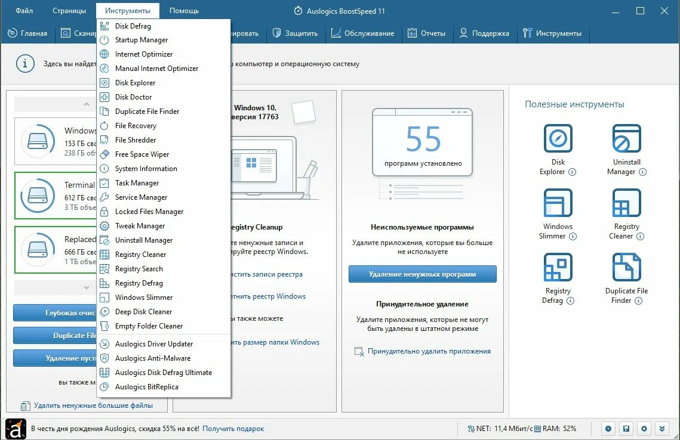Select Service Manager menu entry
This screenshot has height=440, width=680.
[x=163, y=197]
